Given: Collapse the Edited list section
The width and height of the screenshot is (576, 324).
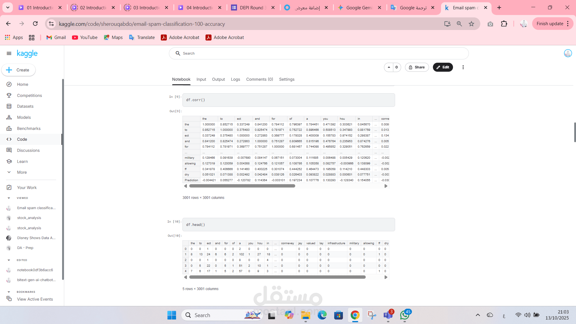Looking at the screenshot, I should point(9,260).
